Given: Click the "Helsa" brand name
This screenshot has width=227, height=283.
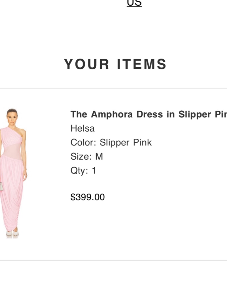Looking at the screenshot, I should coord(82,128).
